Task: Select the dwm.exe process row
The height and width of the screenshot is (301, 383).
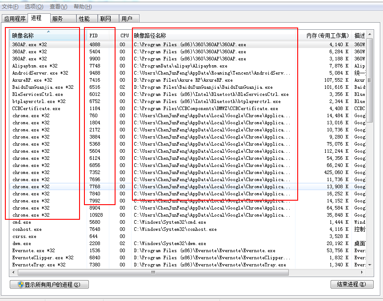Action: coord(188,243)
